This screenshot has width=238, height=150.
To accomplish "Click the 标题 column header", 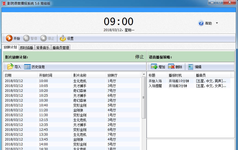I will pyautogui.click(x=157, y=75).
